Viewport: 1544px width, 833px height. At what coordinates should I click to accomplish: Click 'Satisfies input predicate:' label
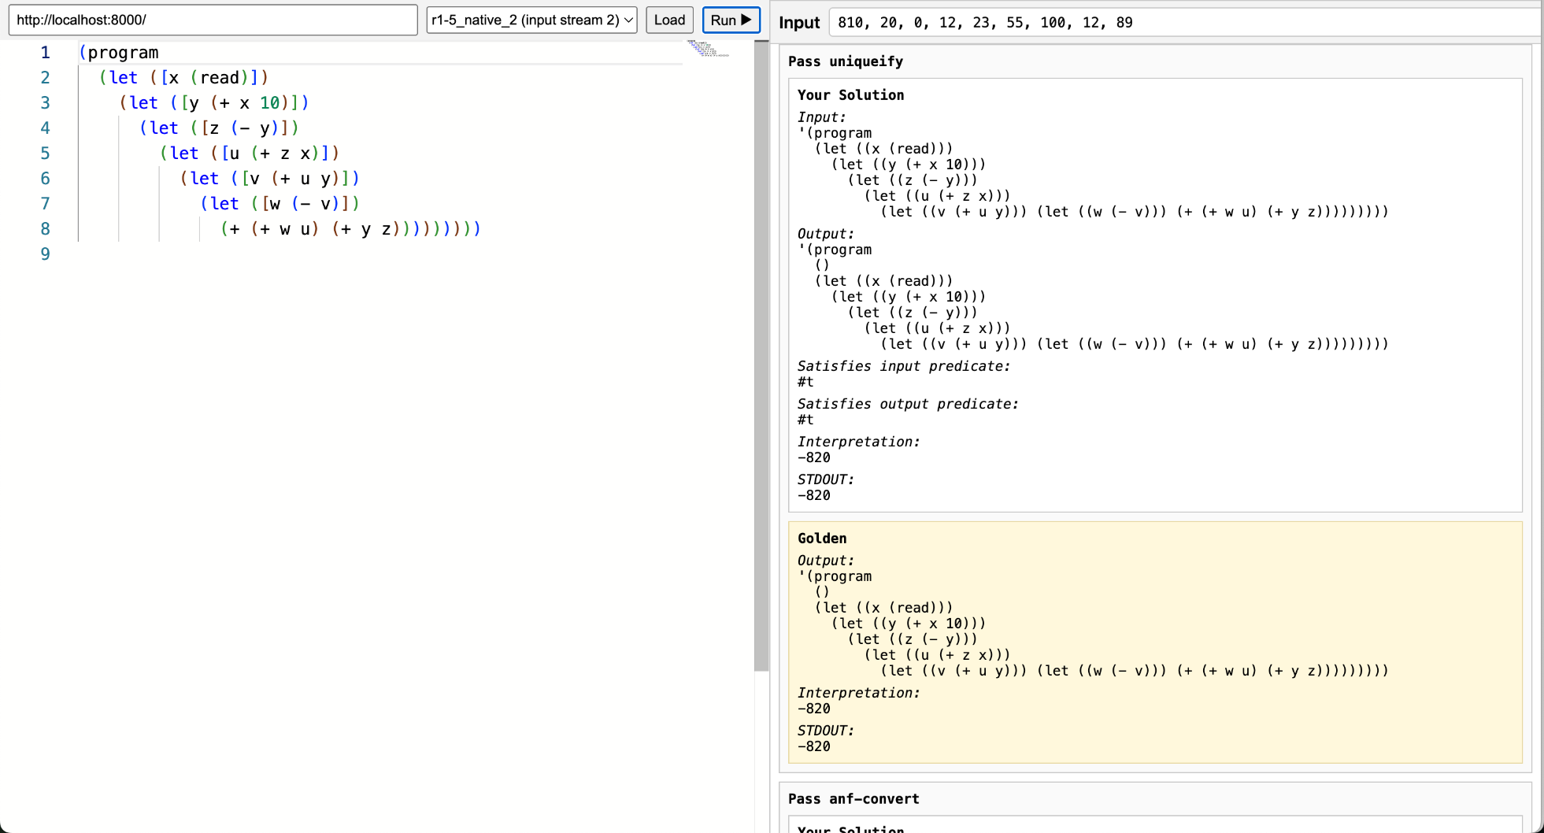[x=904, y=366]
